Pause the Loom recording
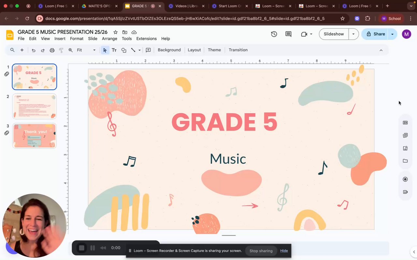Screen dimensions: 417x260 click(x=93, y=248)
